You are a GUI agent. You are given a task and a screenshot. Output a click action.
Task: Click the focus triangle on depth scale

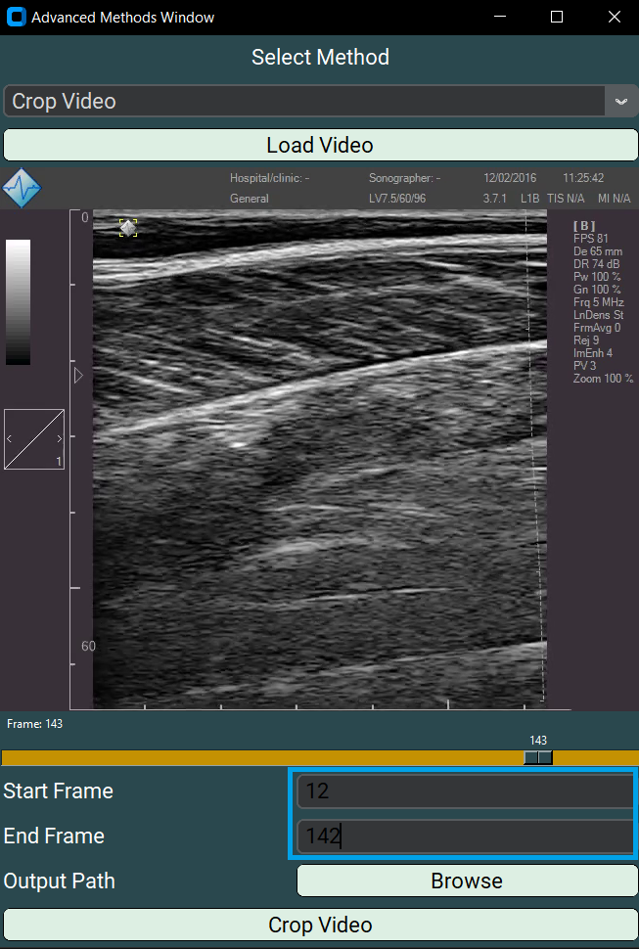(x=79, y=376)
